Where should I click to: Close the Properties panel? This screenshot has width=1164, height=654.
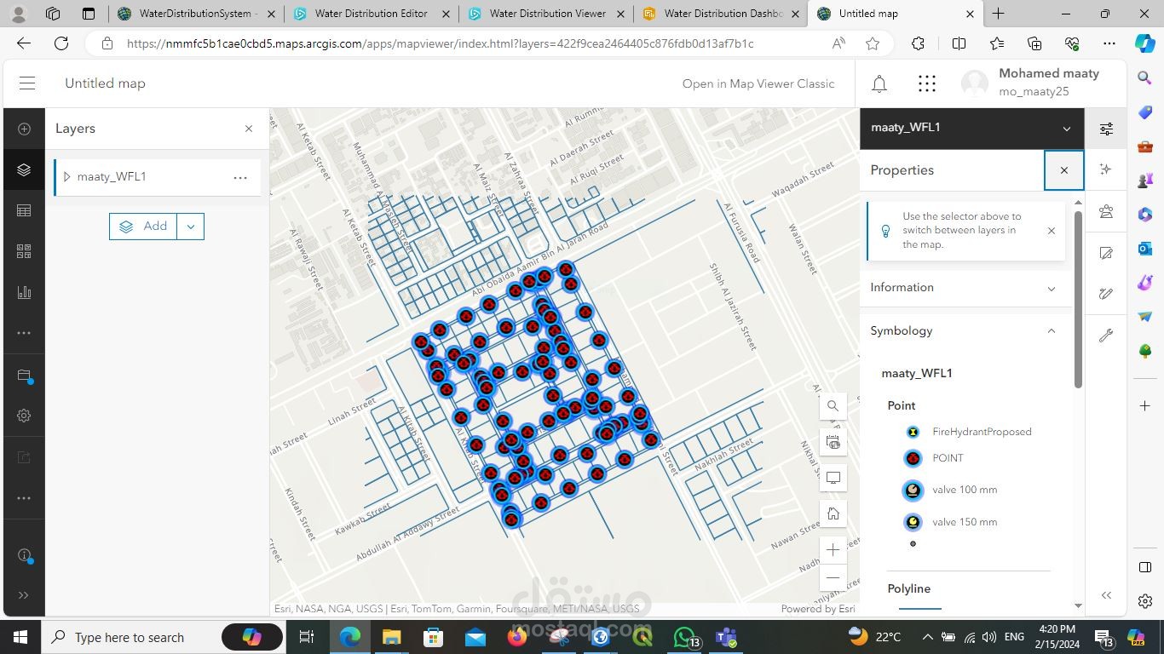click(1064, 170)
